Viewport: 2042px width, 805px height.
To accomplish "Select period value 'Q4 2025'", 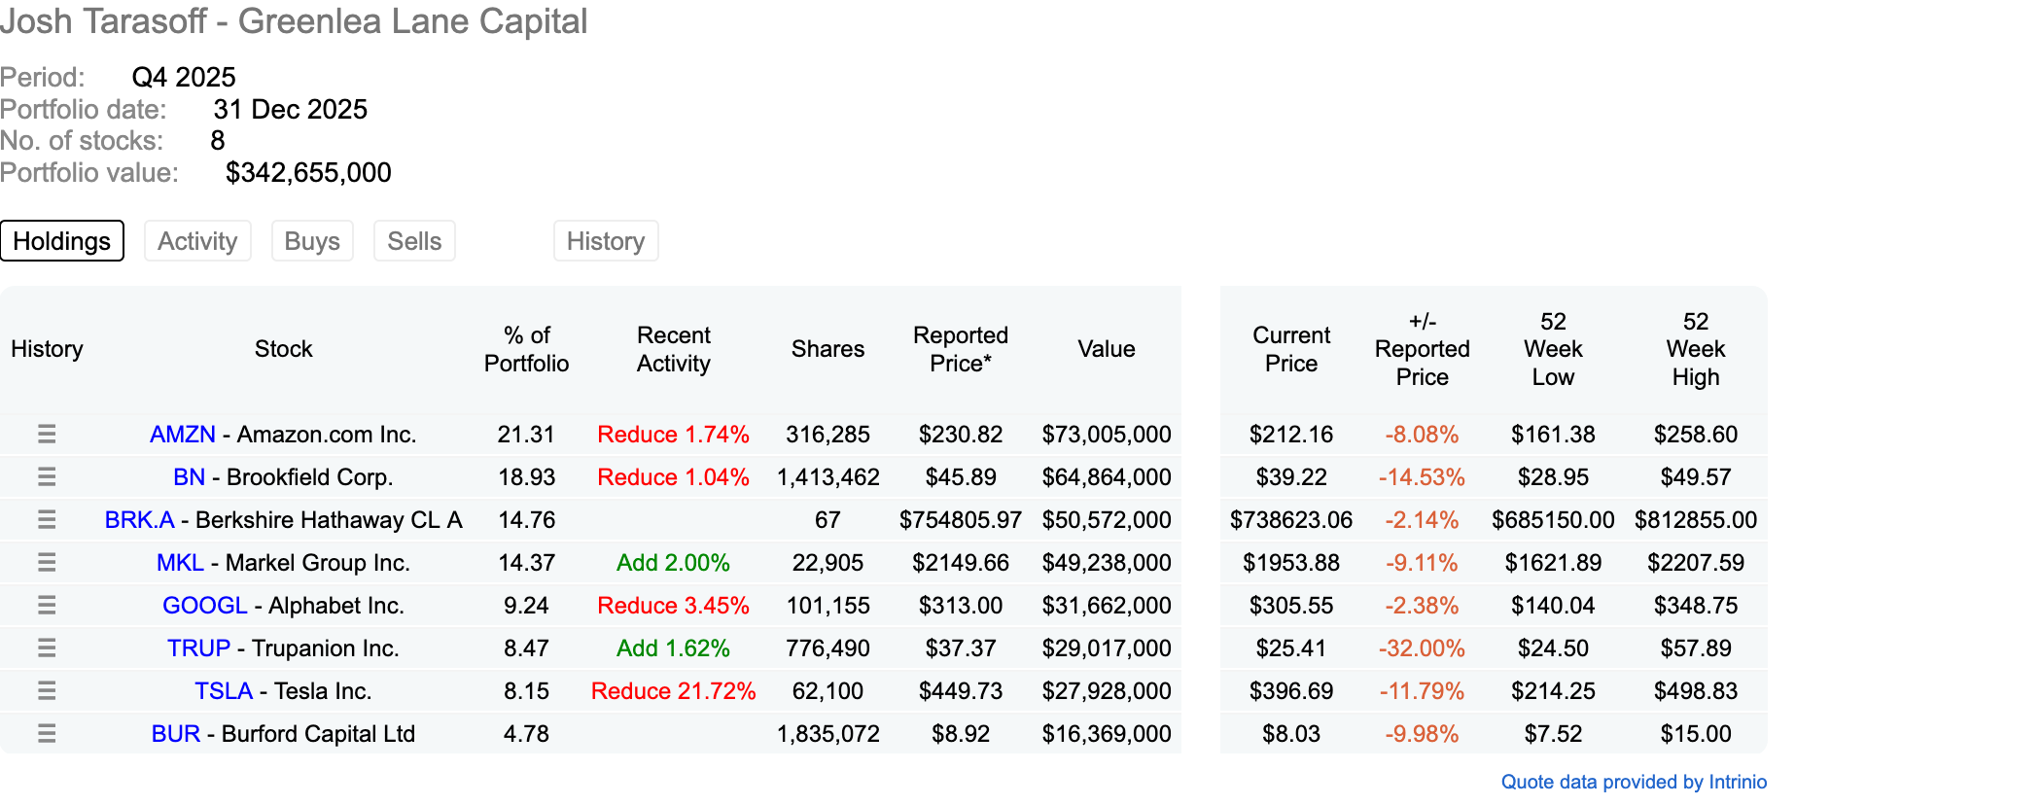I will 184,77.
